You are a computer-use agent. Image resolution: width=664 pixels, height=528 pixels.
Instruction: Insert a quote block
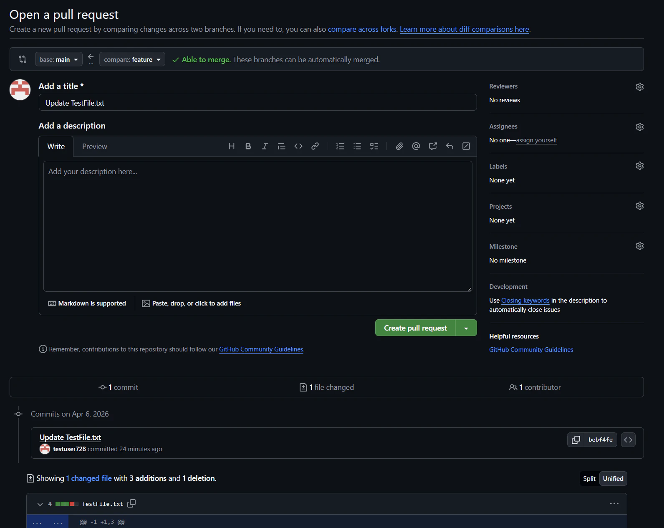pyautogui.click(x=281, y=146)
